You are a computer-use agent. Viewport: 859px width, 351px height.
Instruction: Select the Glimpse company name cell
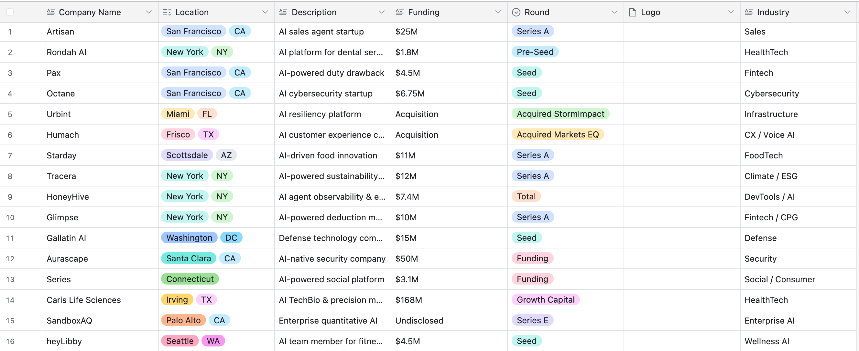(x=100, y=217)
